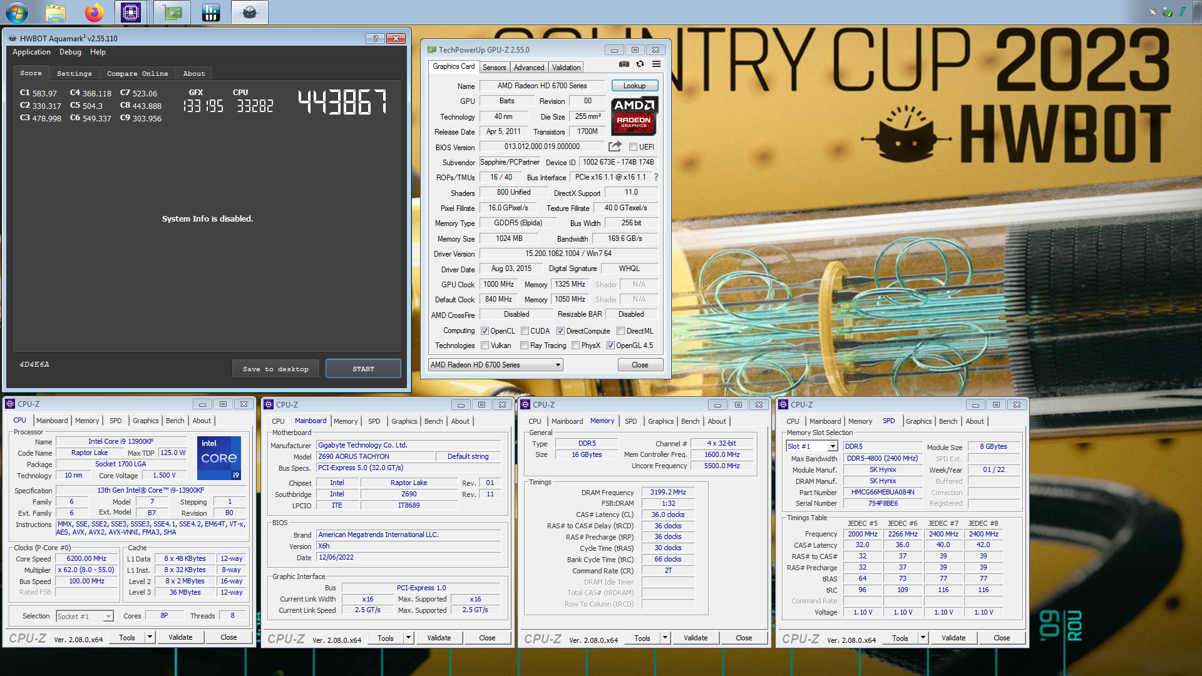The width and height of the screenshot is (1202, 676).
Task: Click the Part Number HMCG66MEBUA084N
Action: point(883,492)
